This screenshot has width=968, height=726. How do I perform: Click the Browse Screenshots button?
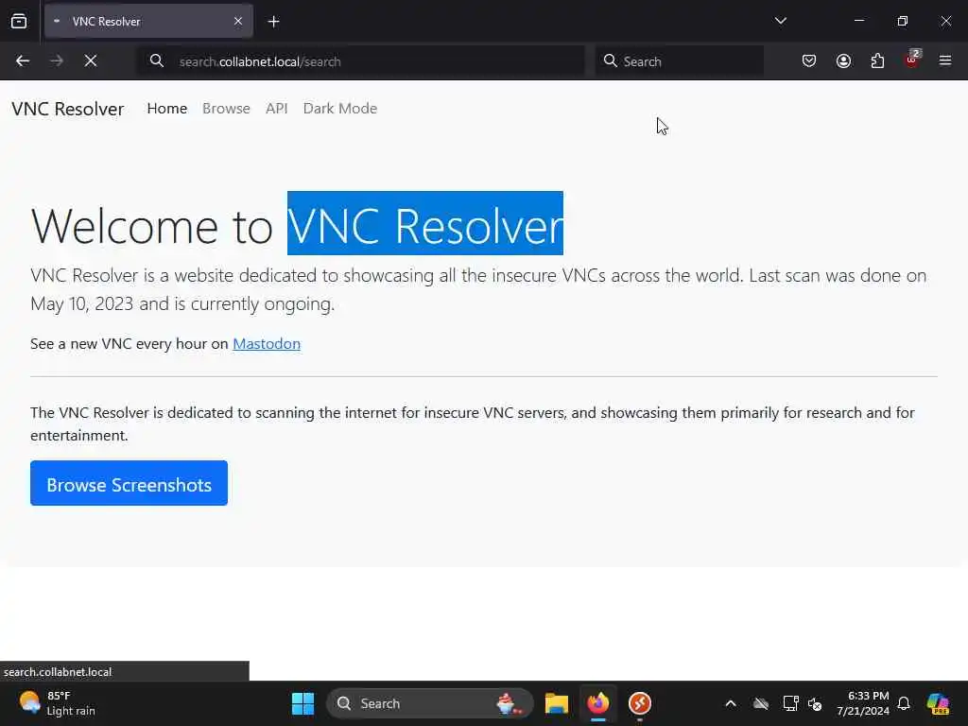pyautogui.click(x=129, y=483)
